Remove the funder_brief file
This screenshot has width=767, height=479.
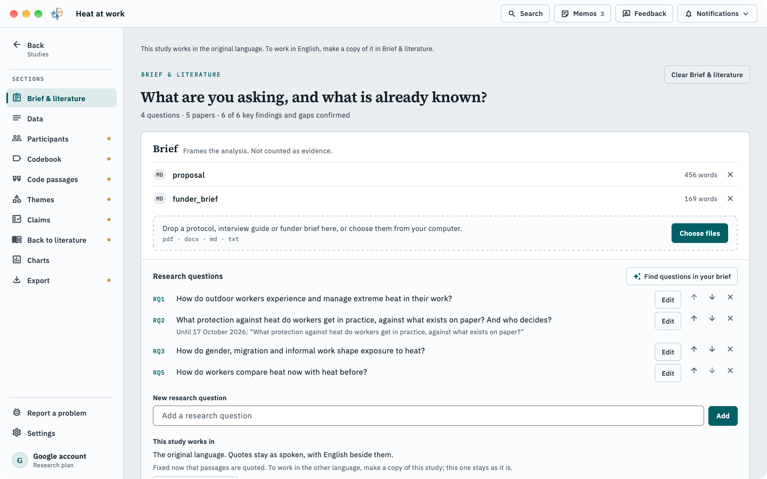coord(730,199)
